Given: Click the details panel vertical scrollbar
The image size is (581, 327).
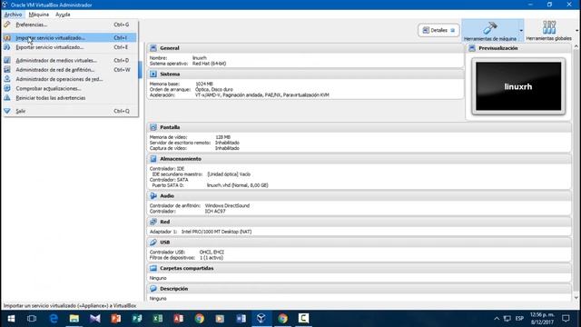Looking at the screenshot, I should point(576,173).
